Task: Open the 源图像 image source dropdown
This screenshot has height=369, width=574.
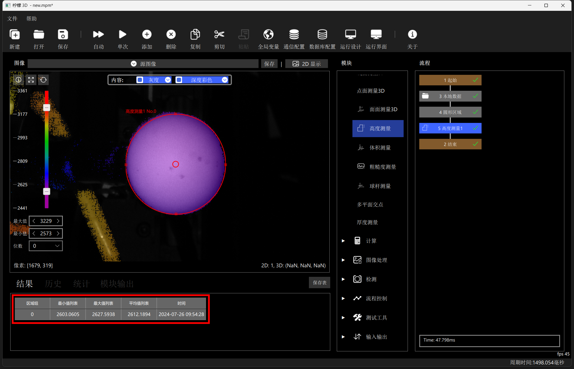Action: click(143, 64)
